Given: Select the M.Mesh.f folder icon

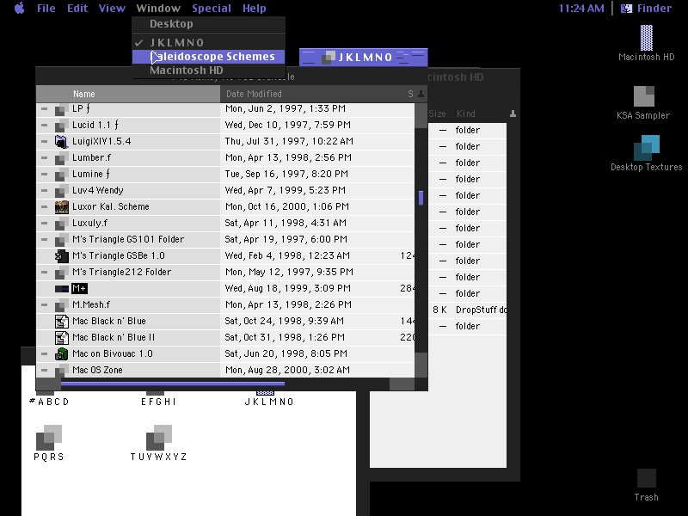Looking at the screenshot, I should click(61, 305).
